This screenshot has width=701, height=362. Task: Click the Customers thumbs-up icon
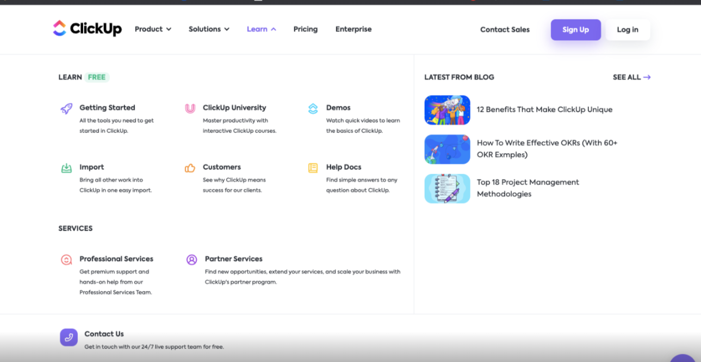click(190, 168)
